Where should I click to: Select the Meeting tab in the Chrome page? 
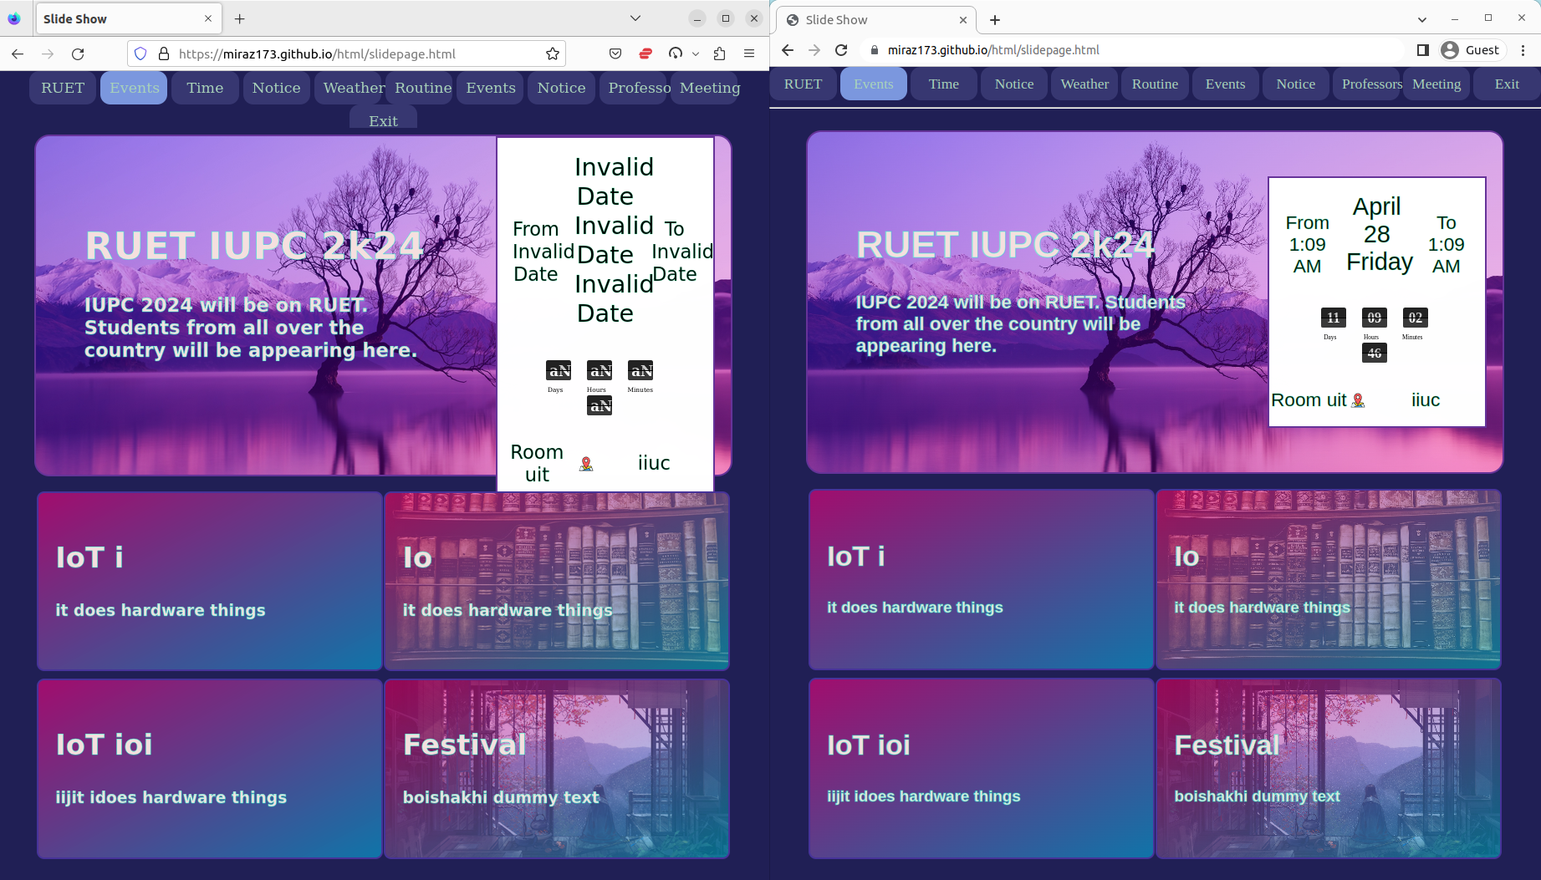tap(1436, 84)
